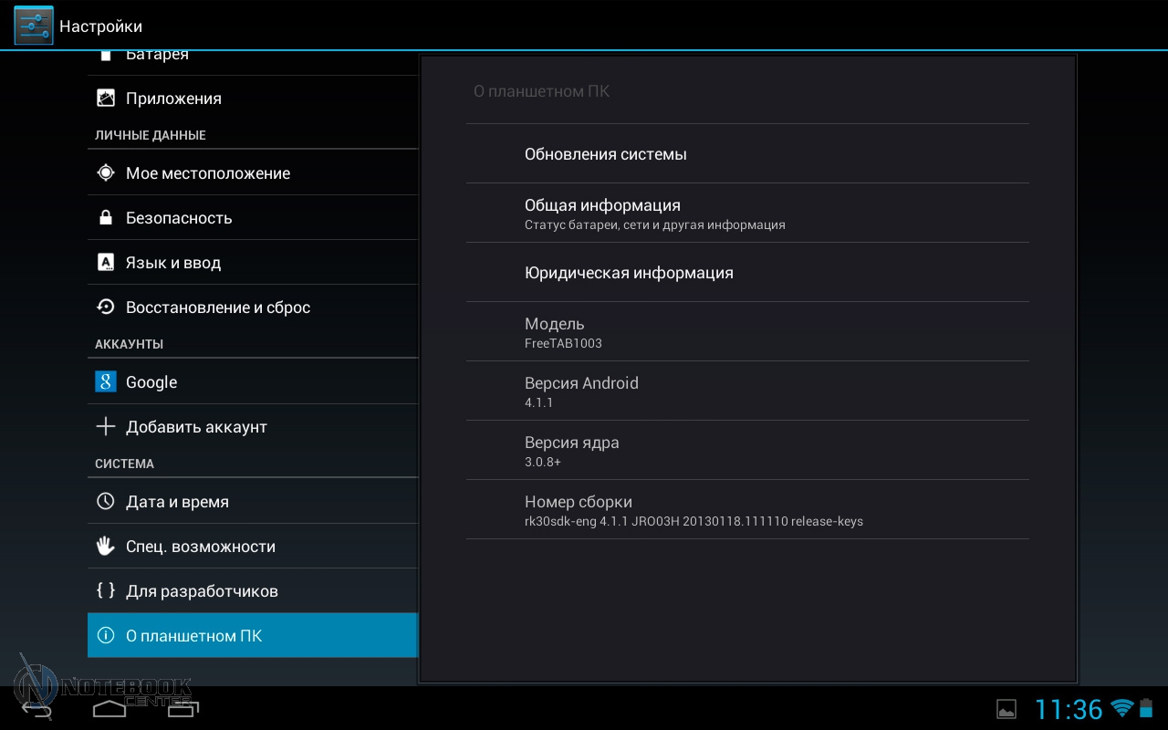This screenshot has height=730, width=1168.
Task: Open Юридическая информация
Action: (x=746, y=273)
